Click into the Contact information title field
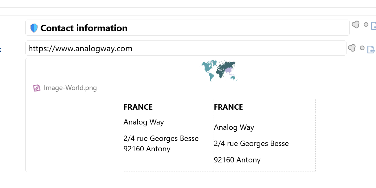 190,28
